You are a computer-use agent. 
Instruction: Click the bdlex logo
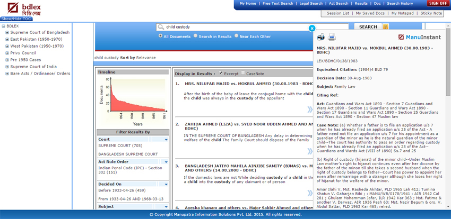coord(24,9)
